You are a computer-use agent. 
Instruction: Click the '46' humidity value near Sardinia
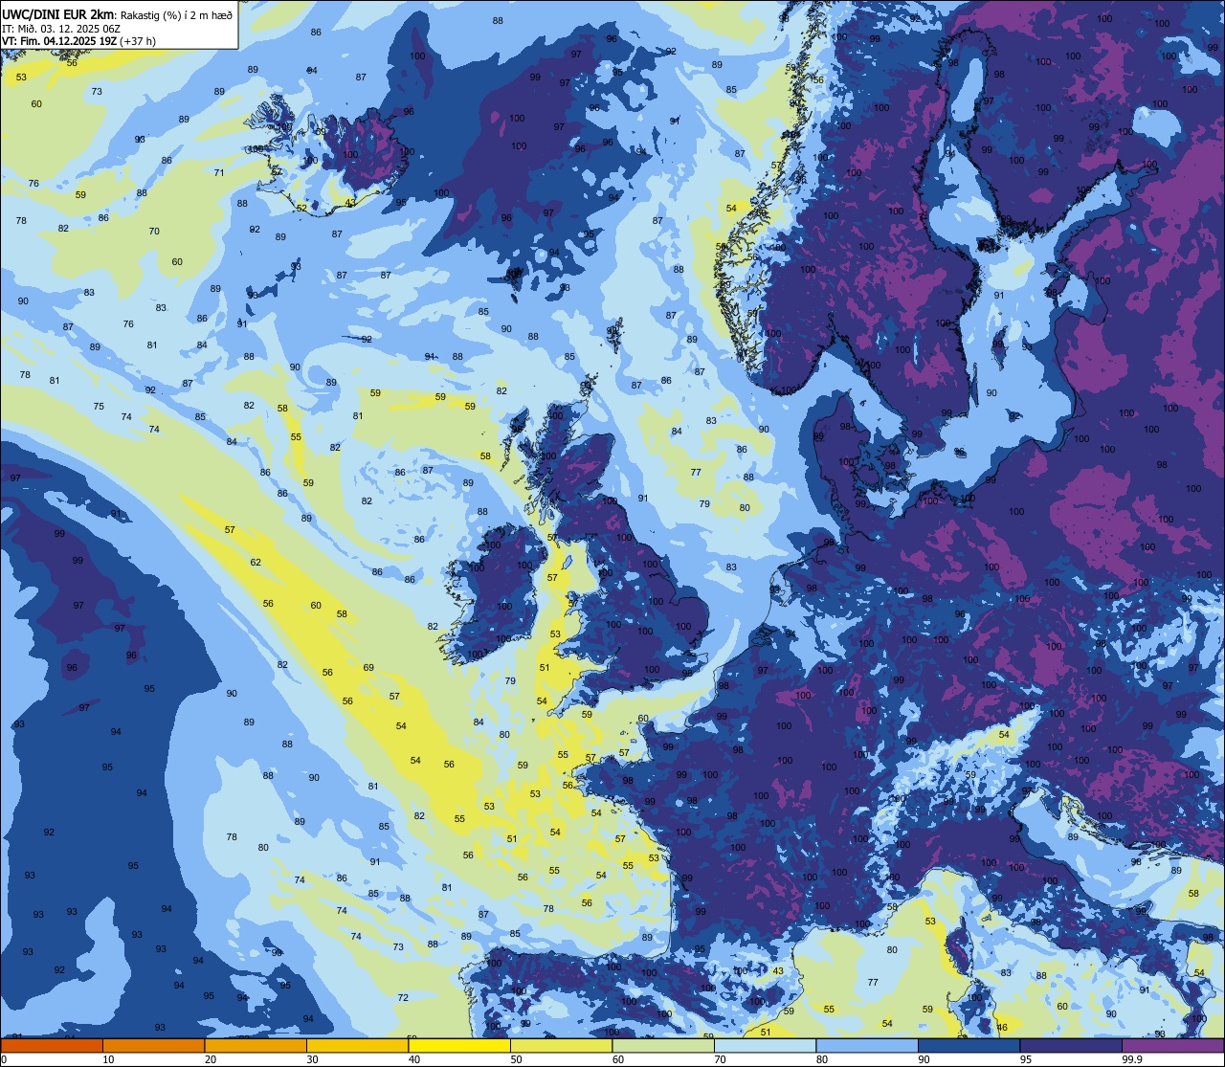1002,1027
